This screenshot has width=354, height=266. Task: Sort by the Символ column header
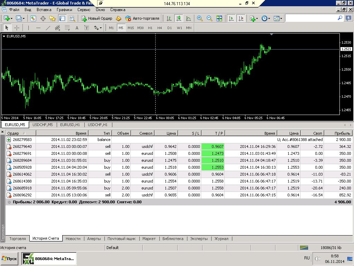click(143, 133)
